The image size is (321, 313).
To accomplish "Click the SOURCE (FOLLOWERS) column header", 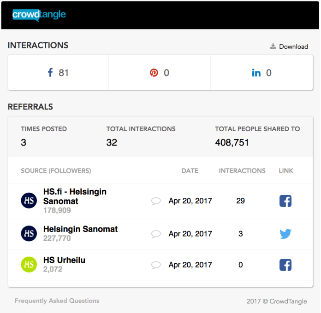I will coord(56,171).
